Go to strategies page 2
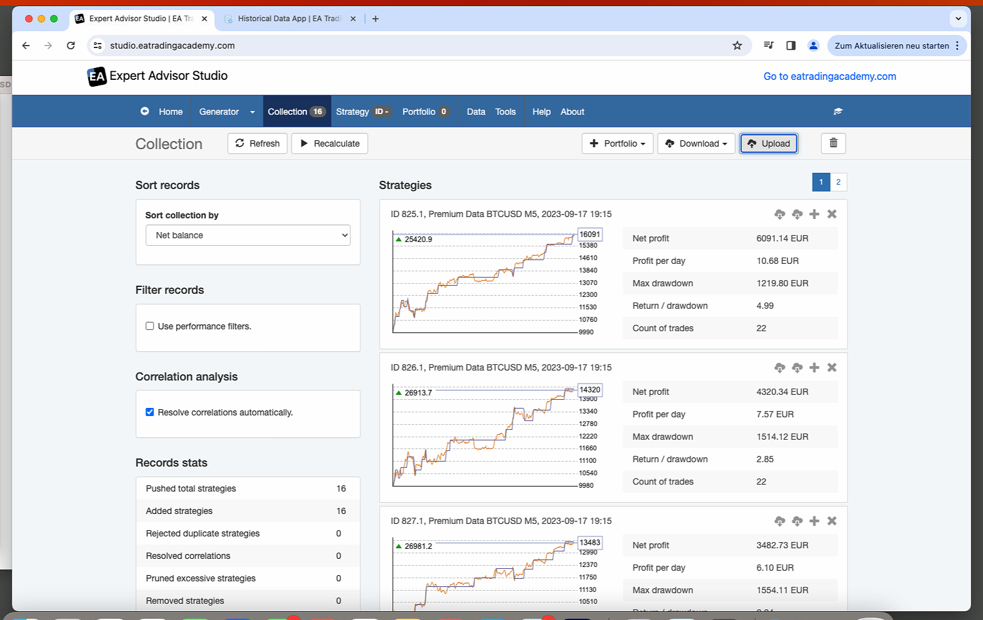 click(x=838, y=182)
